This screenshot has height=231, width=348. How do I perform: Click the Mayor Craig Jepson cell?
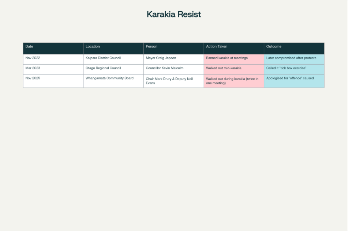coord(173,58)
